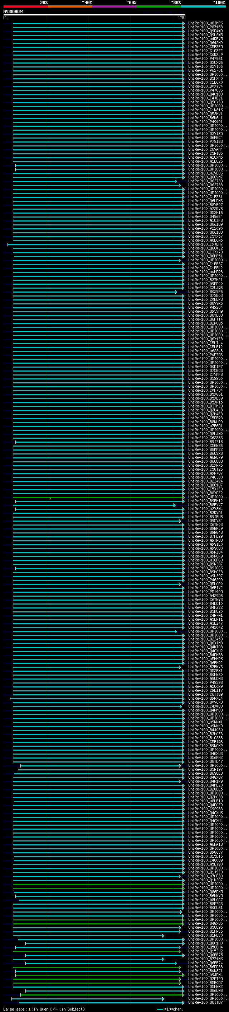Viewport: 229px width, 1012px height.
Task: Click hit label UniRef100_Q8ITB7
Action: point(205,1002)
